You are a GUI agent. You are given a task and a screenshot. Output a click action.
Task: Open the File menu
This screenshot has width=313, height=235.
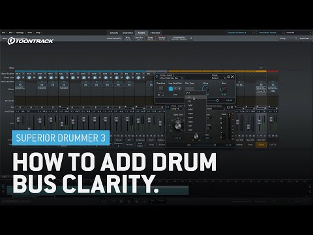3,33
